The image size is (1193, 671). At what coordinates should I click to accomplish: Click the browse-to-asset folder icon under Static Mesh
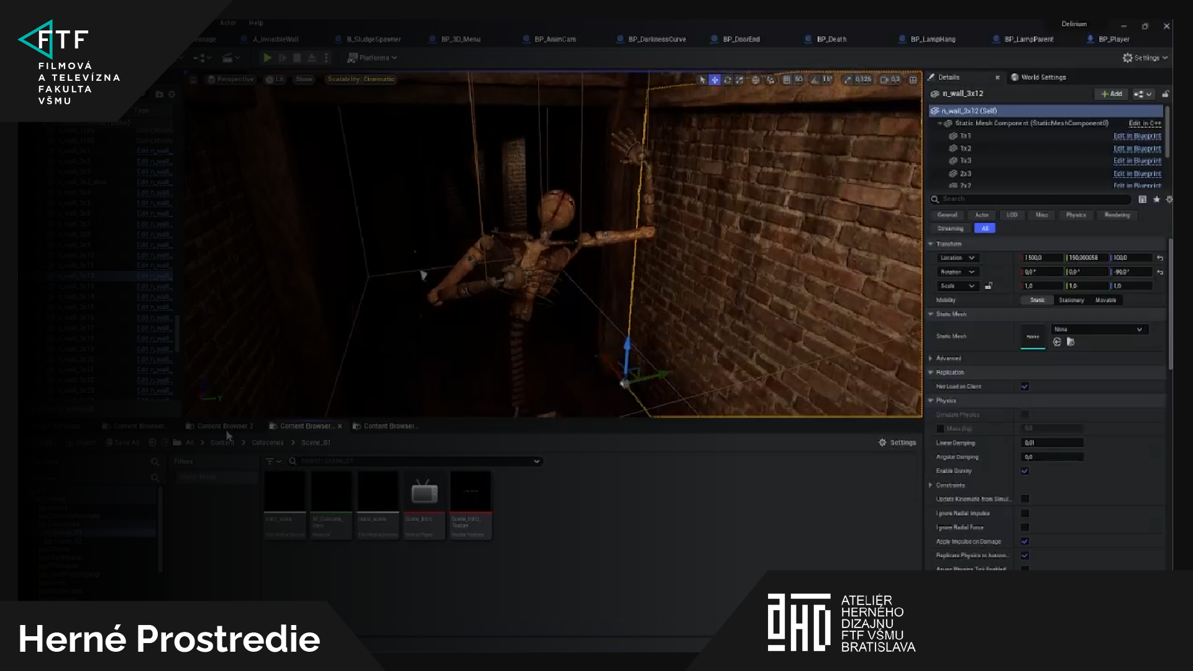click(1071, 342)
